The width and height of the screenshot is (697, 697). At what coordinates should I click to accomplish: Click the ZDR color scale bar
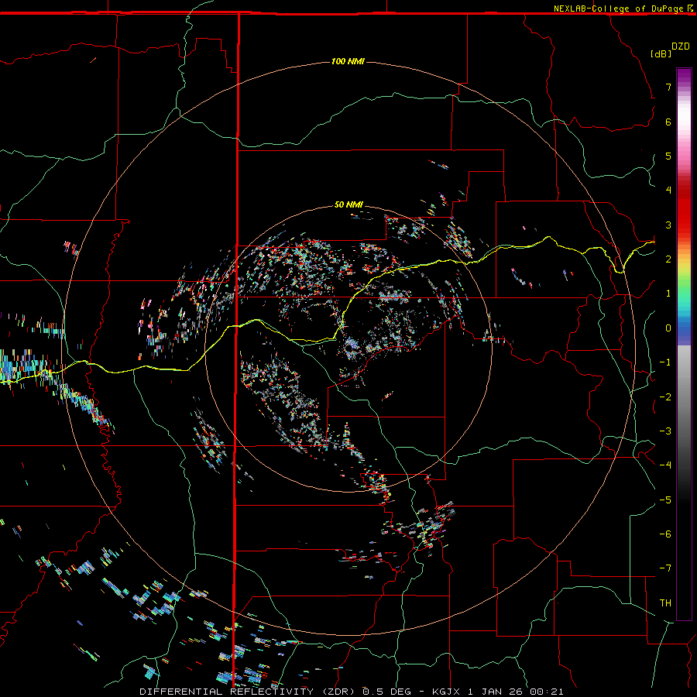[684, 345]
